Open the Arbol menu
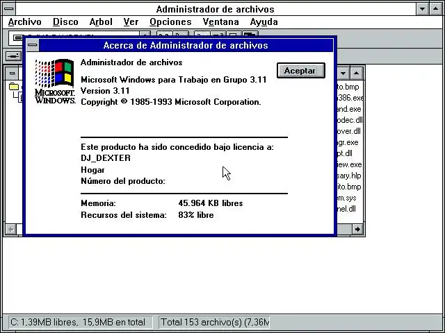Screen dimensions: 445x333 point(101,22)
